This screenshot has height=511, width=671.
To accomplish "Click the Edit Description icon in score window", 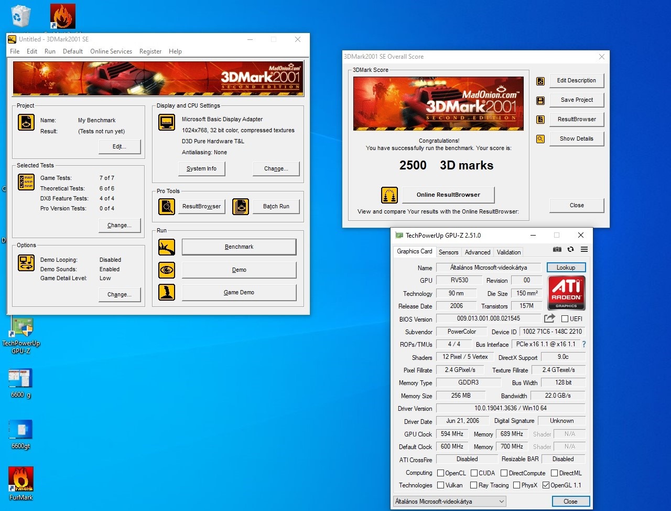I will (x=540, y=81).
